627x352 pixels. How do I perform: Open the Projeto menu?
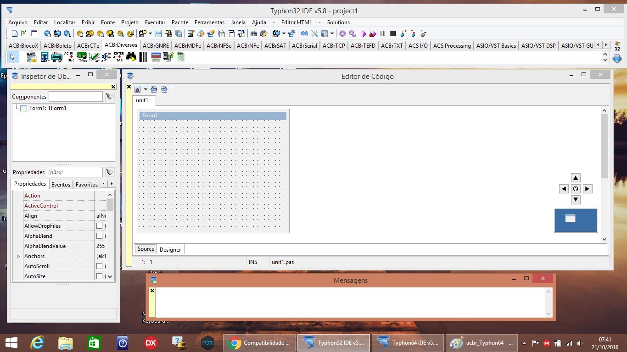(130, 22)
